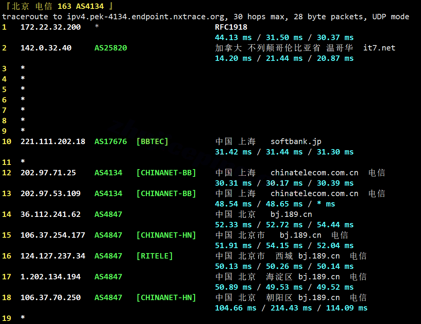Click the IP 221.111.202.18 on hop 10
Image resolution: width=421 pixels, height=324 pixels.
click(53, 141)
